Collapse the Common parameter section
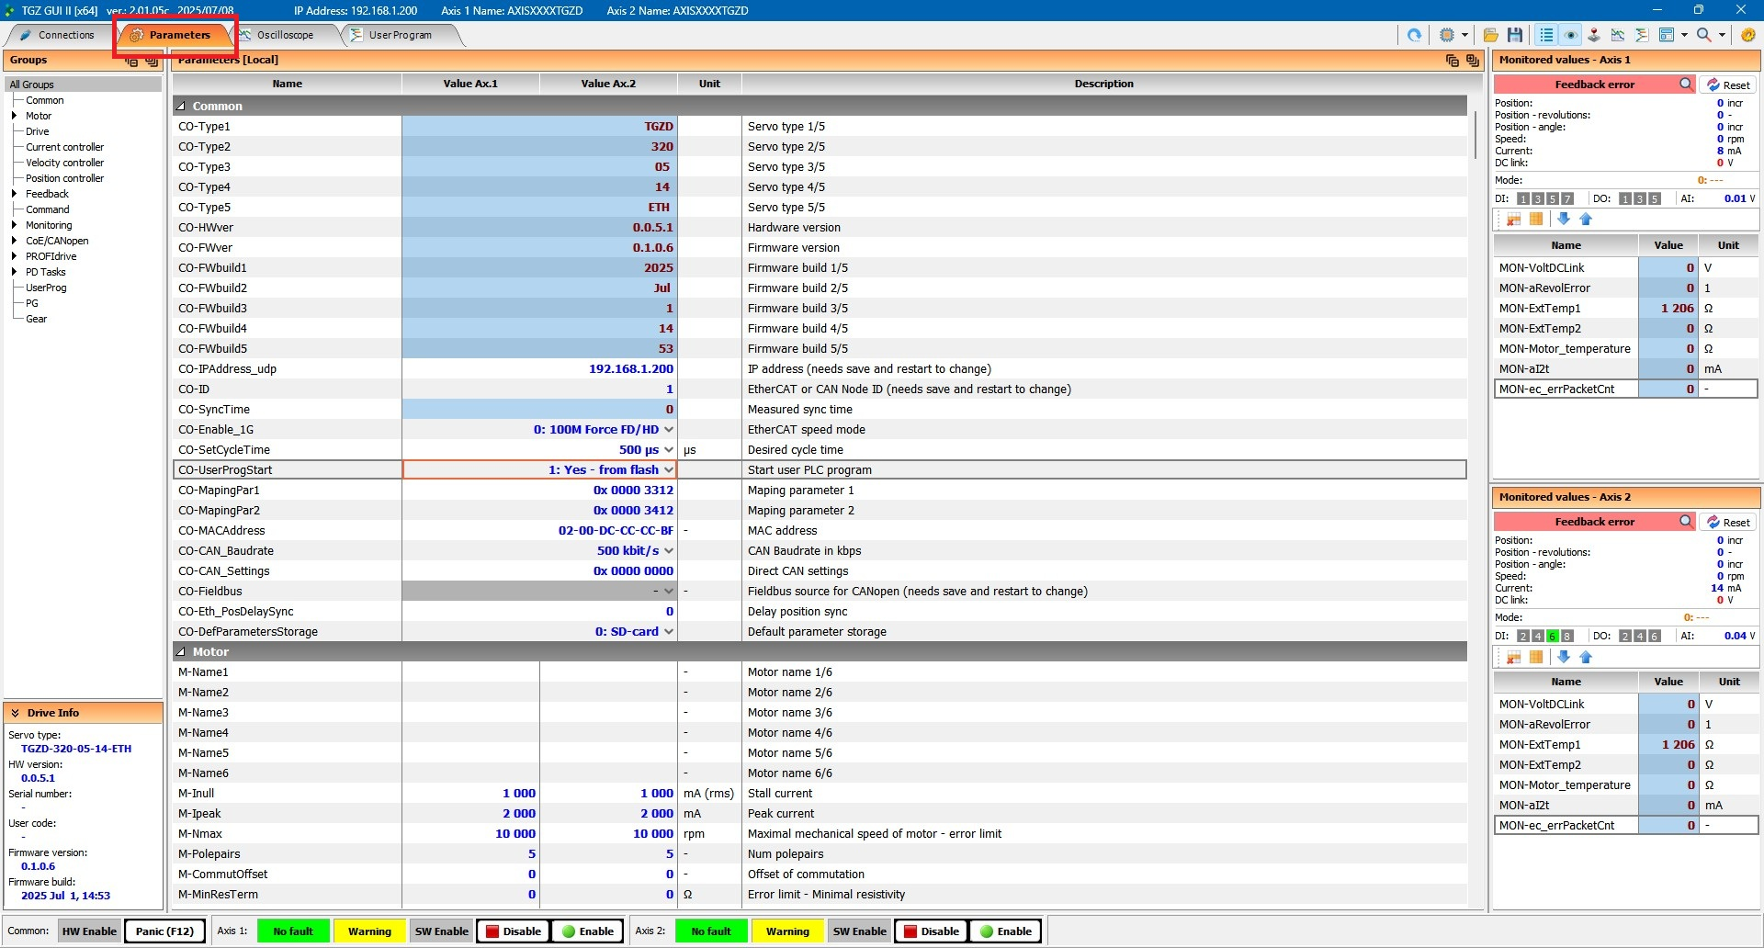The width and height of the screenshot is (1764, 948). tap(181, 107)
